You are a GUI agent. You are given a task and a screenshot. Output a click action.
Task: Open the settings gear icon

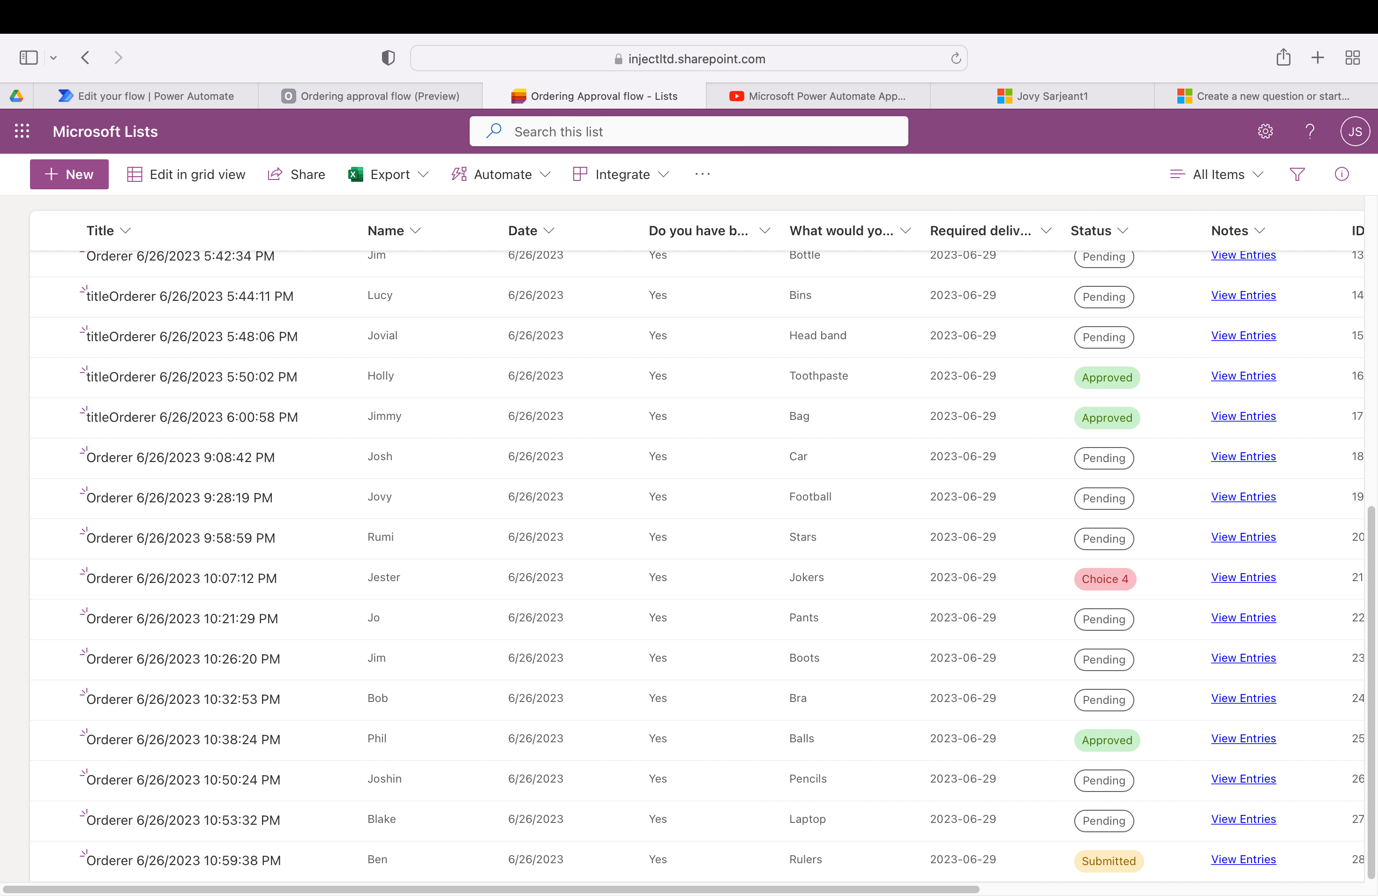1265,131
